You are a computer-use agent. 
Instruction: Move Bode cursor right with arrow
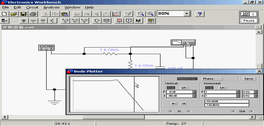pyautogui.click(x=183, y=104)
